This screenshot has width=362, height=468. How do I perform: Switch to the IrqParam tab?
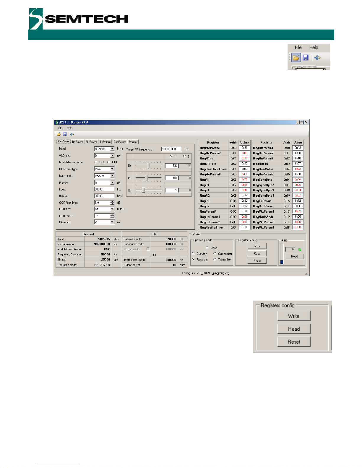(x=78, y=142)
